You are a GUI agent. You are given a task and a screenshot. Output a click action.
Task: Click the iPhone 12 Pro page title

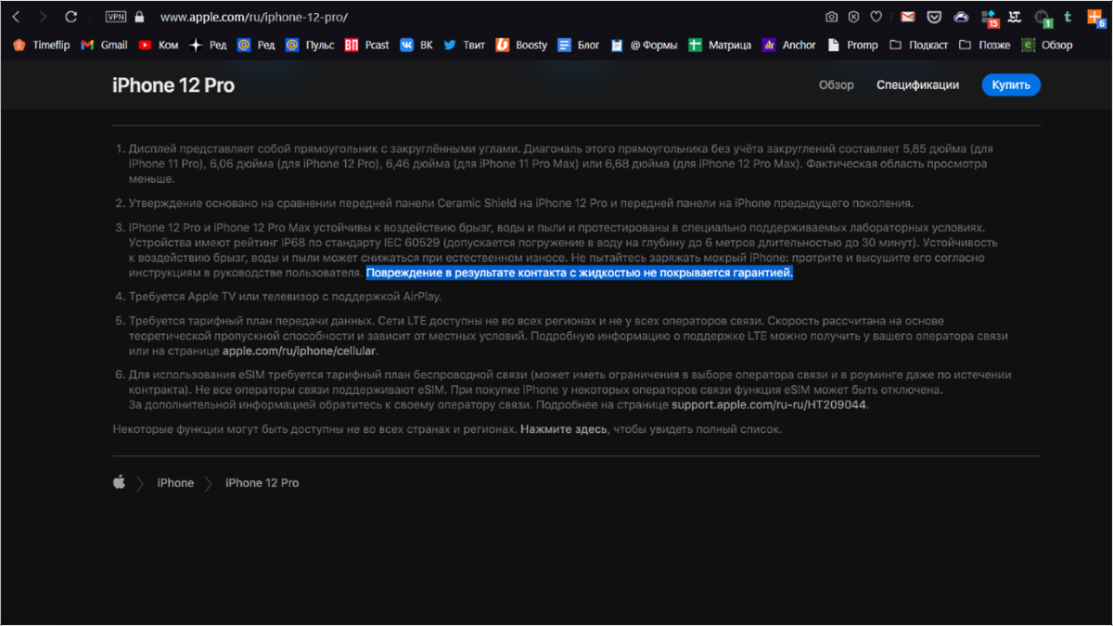click(x=173, y=85)
